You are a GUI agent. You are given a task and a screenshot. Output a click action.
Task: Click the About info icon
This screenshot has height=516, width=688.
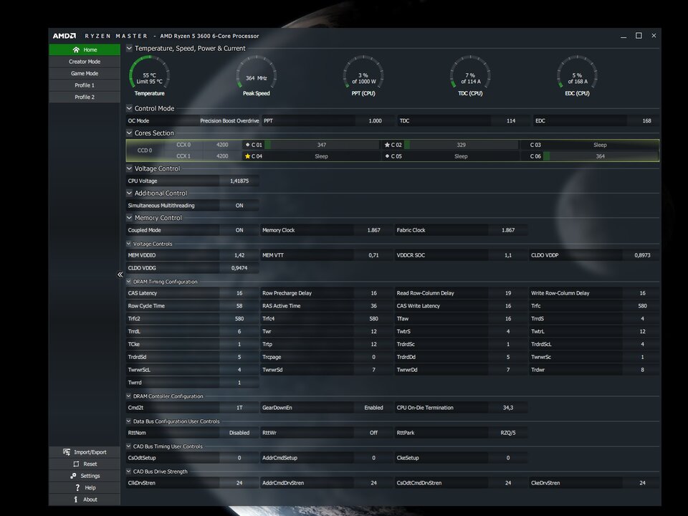pos(75,500)
